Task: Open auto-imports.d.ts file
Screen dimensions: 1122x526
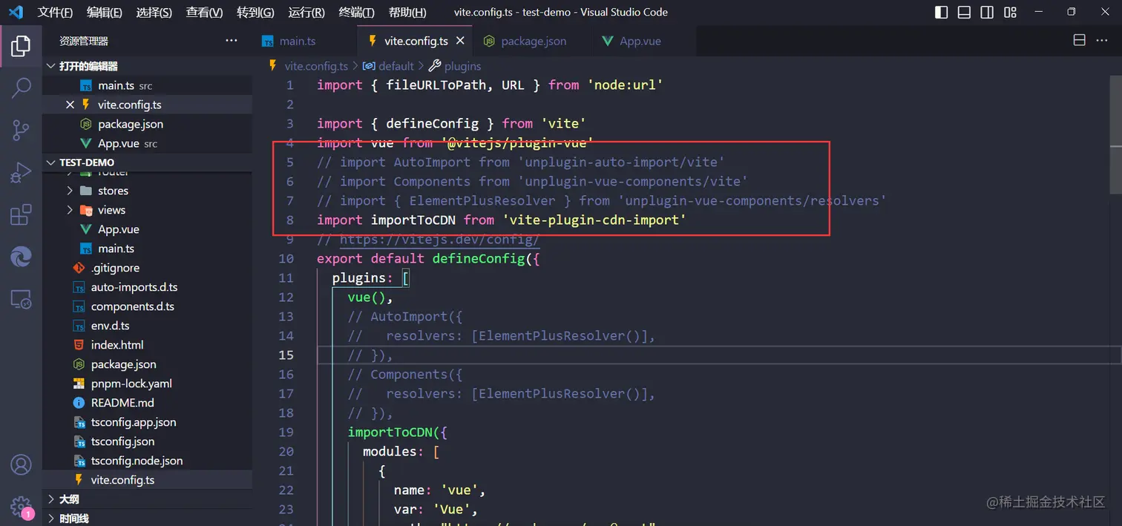Action: 148,287
